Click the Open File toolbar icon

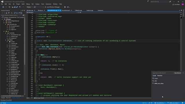[x=12, y=7]
